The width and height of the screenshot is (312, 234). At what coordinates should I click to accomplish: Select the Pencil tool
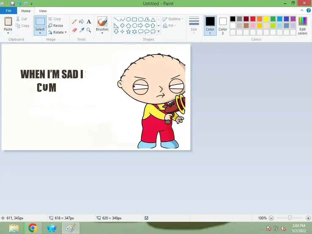pos(74,22)
